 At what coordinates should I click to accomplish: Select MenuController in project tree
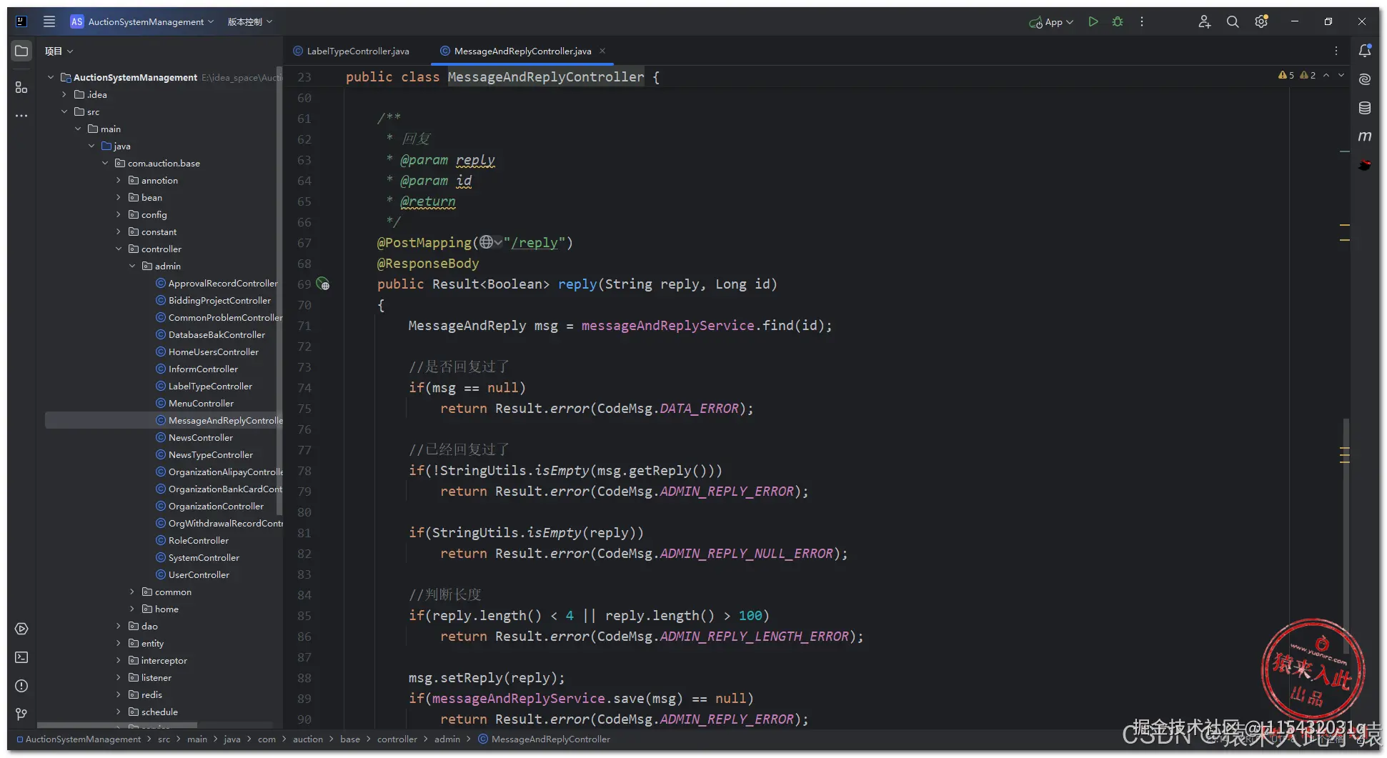click(x=201, y=403)
